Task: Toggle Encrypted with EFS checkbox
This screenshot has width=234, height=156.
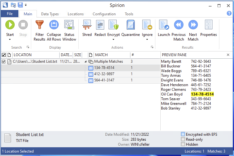Action: (x=183, y=134)
